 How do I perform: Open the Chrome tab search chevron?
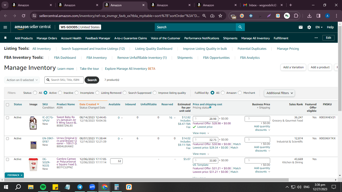tap(5, 5)
